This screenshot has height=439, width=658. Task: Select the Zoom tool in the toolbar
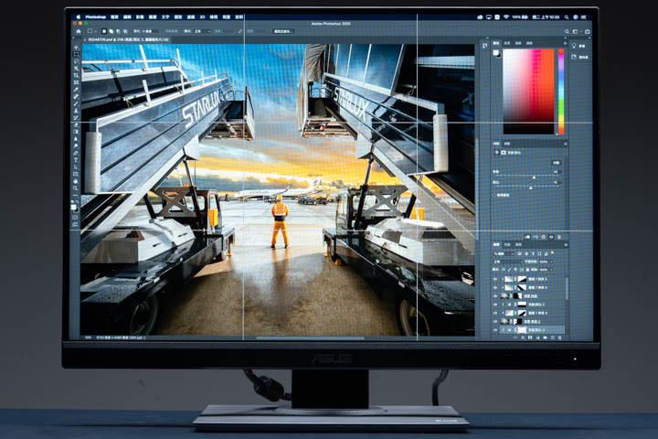click(x=76, y=188)
